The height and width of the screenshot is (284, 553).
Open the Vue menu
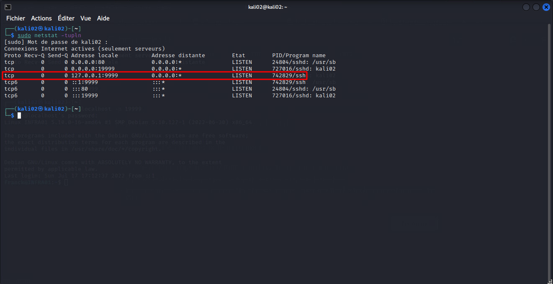coord(86,18)
